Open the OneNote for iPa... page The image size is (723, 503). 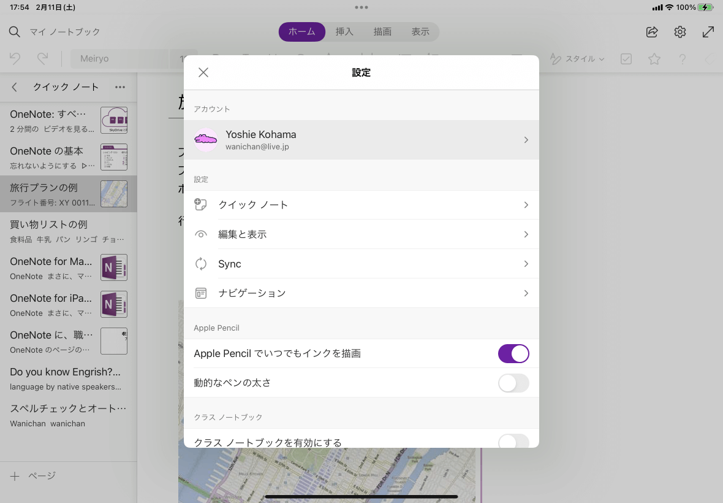(x=68, y=305)
